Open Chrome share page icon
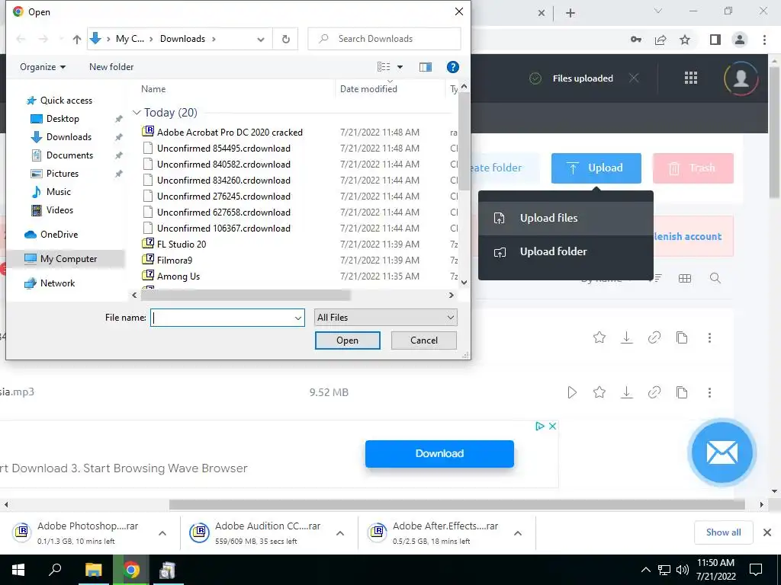 [x=660, y=40]
